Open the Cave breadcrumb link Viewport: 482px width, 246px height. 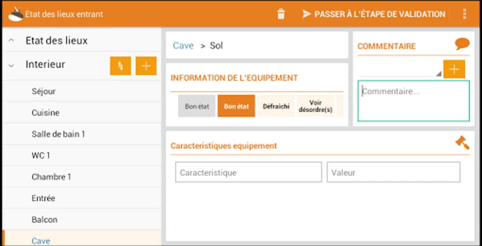183,45
